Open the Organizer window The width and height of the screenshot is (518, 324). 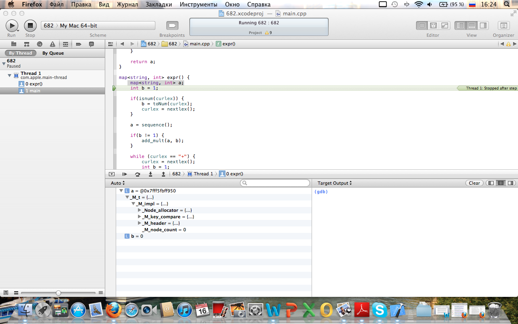coord(503,26)
